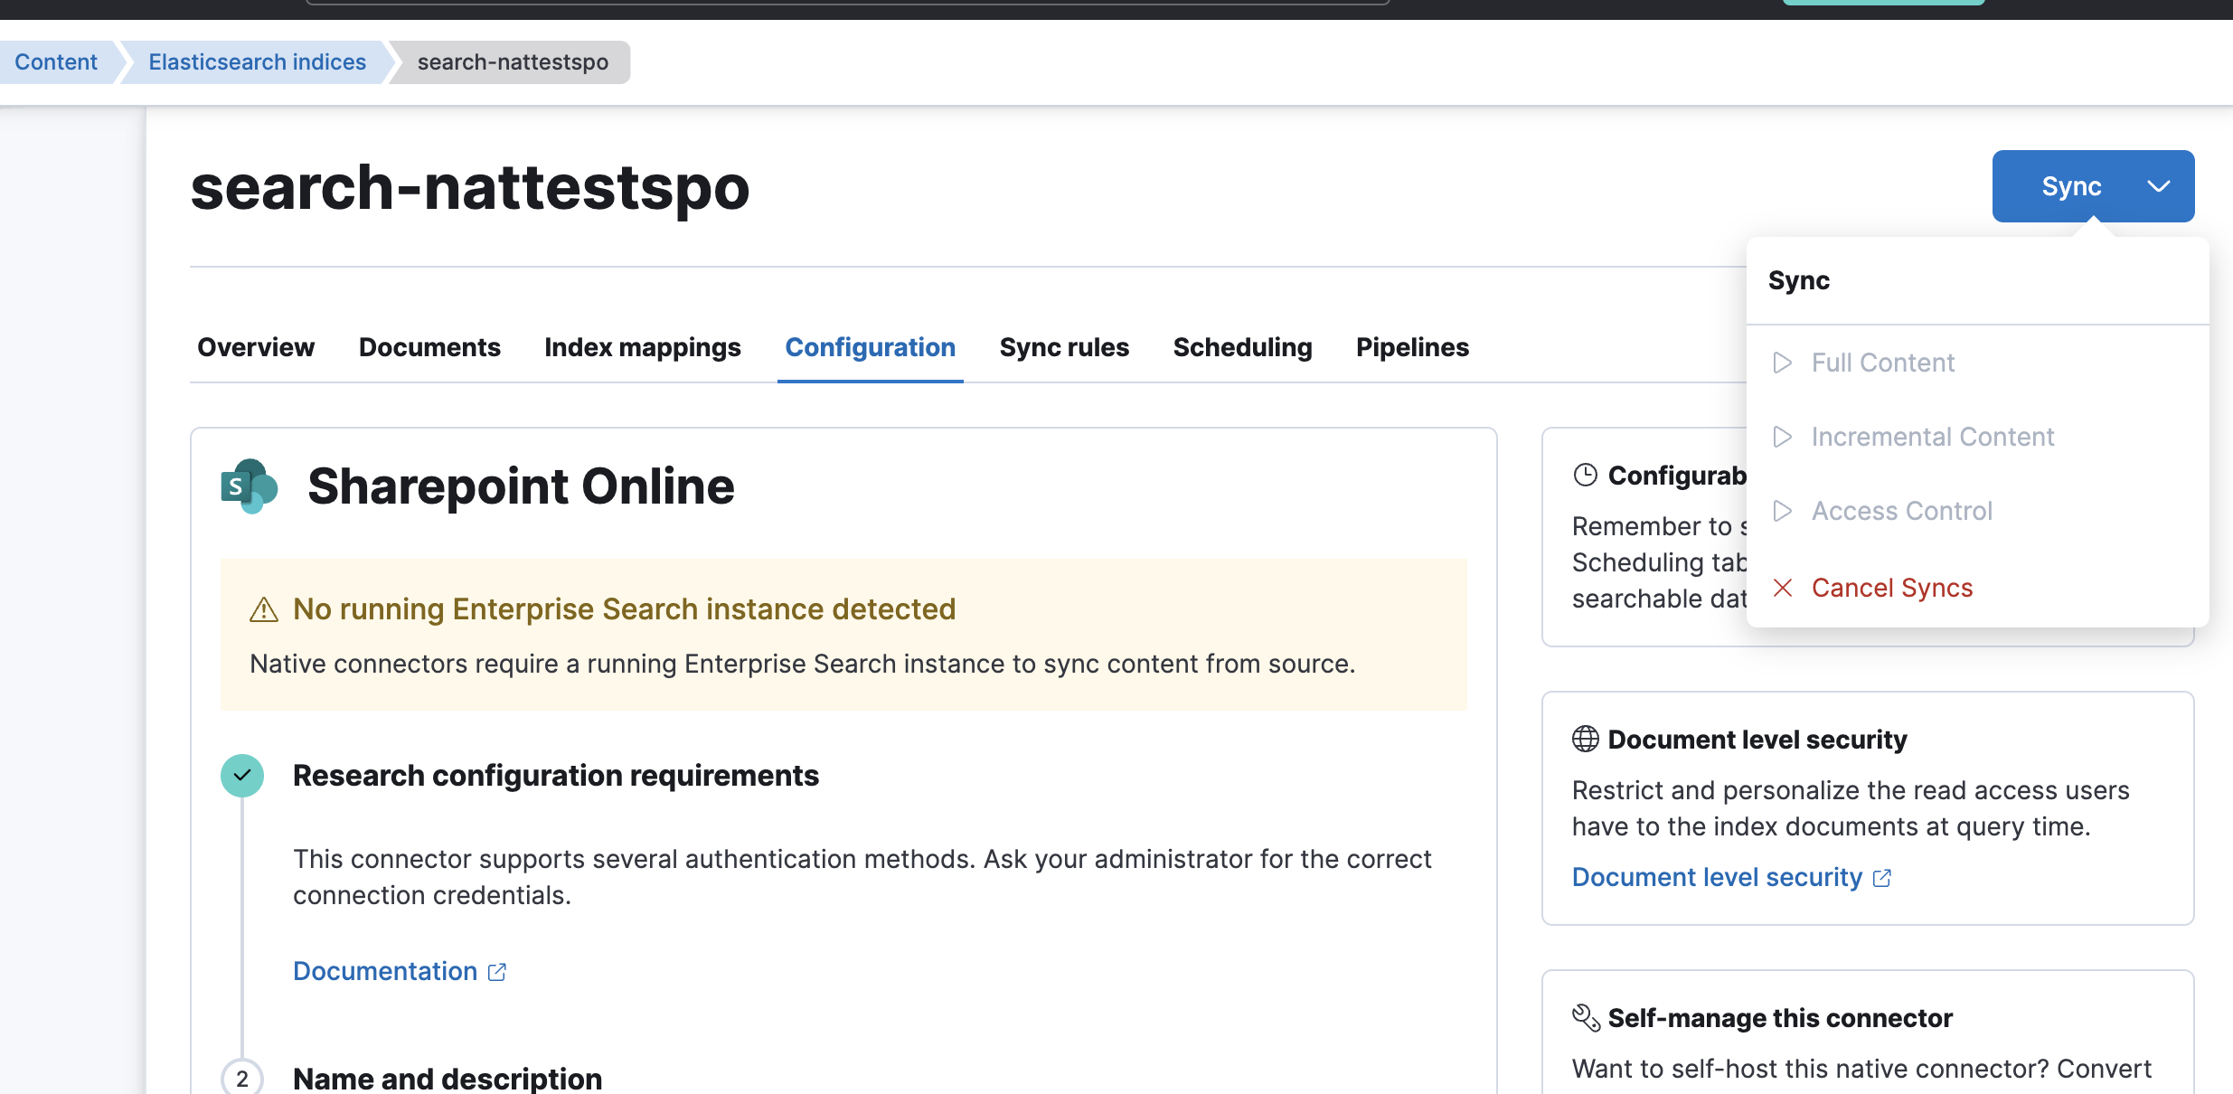
Task: Open the Index mappings tab
Action: coord(643,347)
